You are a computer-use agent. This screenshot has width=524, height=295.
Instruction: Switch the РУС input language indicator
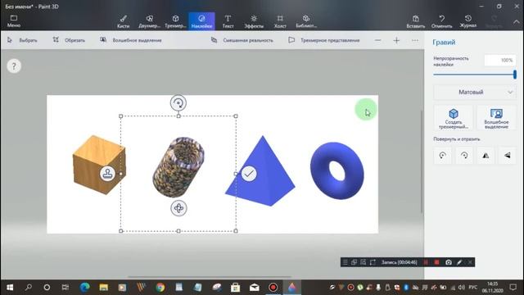click(x=472, y=288)
